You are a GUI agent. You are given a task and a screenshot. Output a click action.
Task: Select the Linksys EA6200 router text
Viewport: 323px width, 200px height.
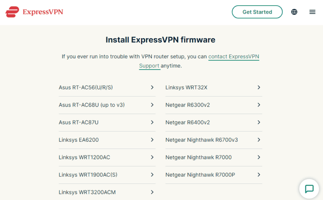click(x=79, y=140)
